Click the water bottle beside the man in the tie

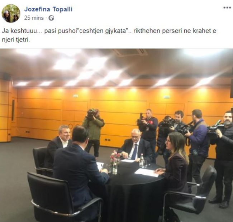(142, 160)
